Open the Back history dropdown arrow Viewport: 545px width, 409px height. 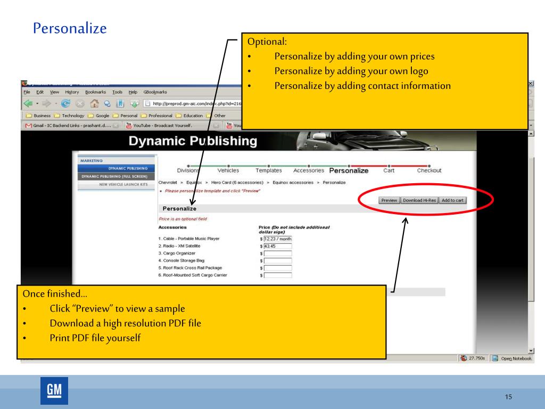click(x=37, y=103)
